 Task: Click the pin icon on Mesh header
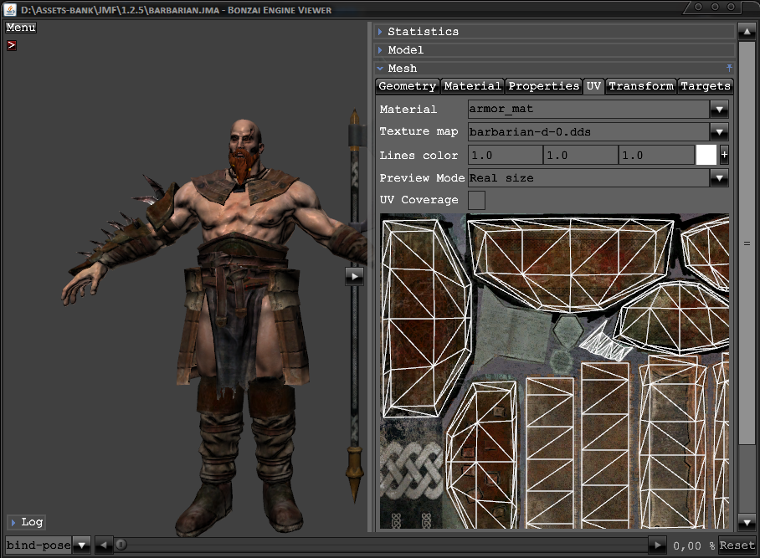coord(728,68)
